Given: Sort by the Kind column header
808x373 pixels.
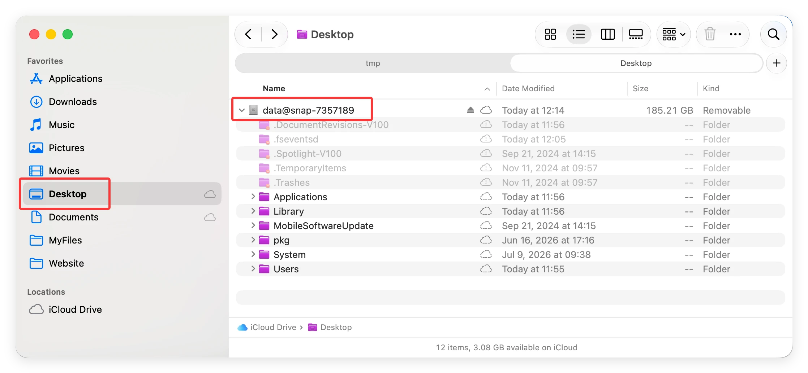Looking at the screenshot, I should pos(711,88).
